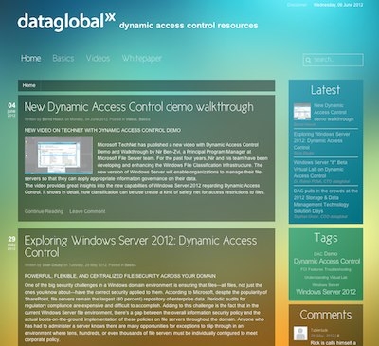The image size is (379, 346).
Task: Click the Comments panel heading
Action: pos(326,315)
